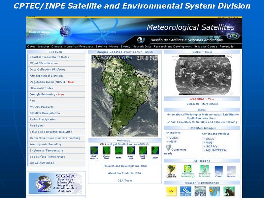The height and width of the screenshot is (198, 264).
Task: Open Ultraviolet Index product
Action: pyautogui.click(x=56, y=88)
